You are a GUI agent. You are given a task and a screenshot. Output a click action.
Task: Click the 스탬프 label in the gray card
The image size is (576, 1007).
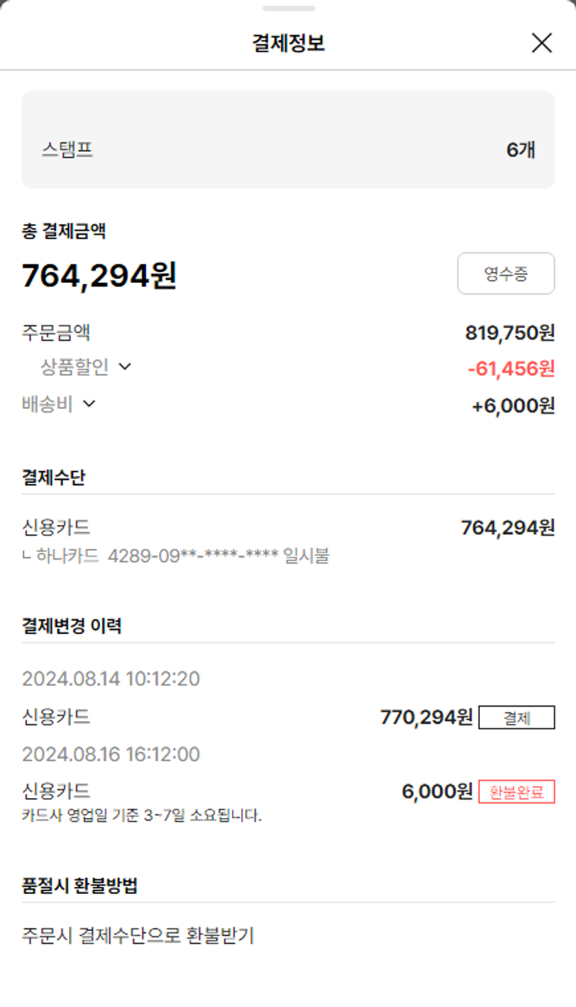tap(68, 149)
